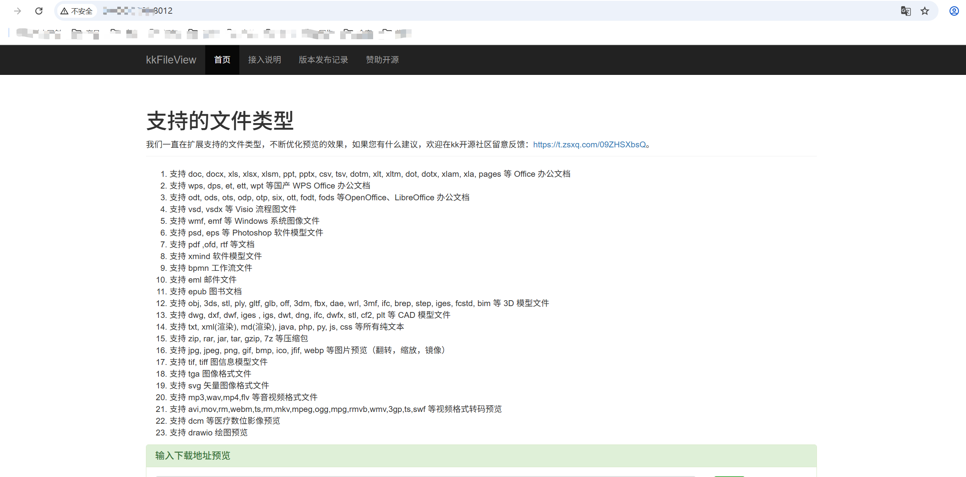Click the zip, rar 等压缩包 row
Screen dimensions: 966x477
pyautogui.click(x=239, y=339)
